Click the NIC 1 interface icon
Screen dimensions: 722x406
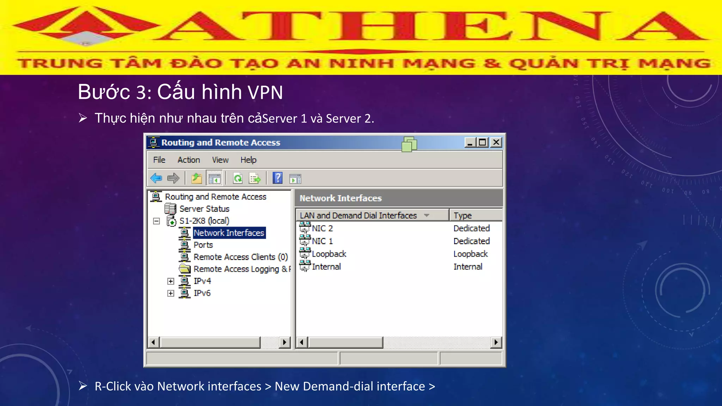pyautogui.click(x=305, y=240)
